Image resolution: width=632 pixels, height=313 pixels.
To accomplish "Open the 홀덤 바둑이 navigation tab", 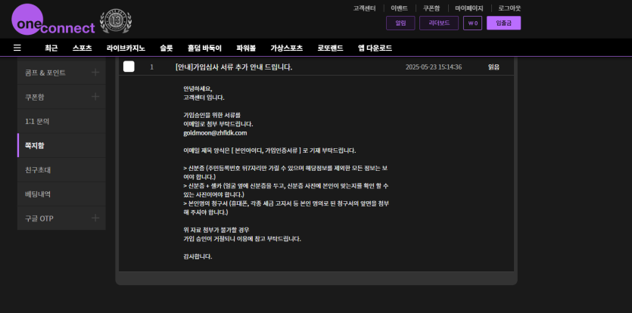I will 204,48.
